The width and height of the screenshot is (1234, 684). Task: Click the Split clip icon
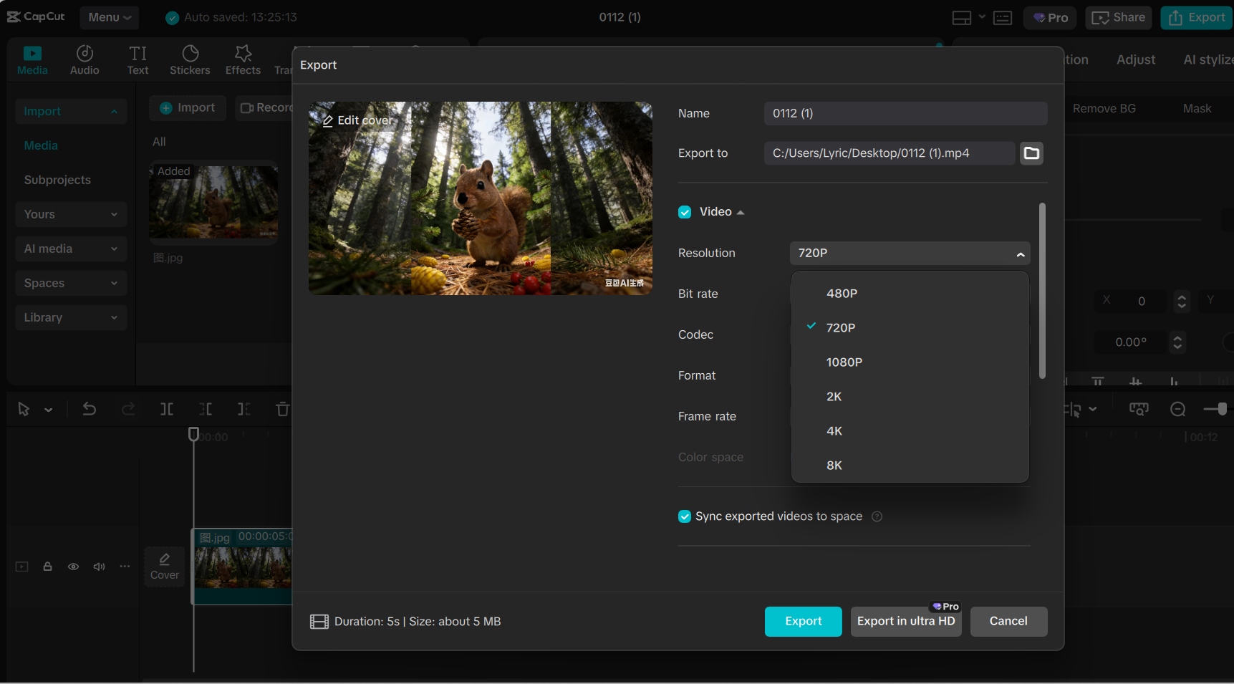click(167, 409)
